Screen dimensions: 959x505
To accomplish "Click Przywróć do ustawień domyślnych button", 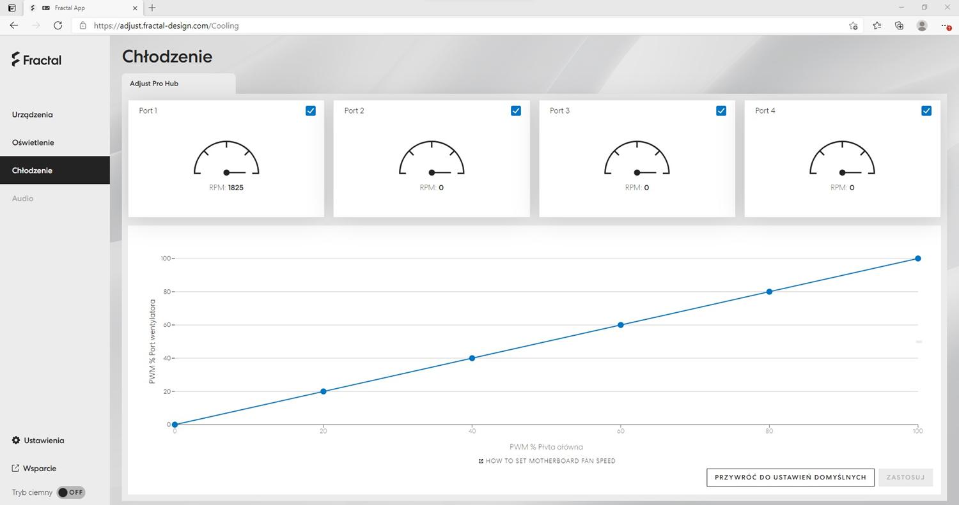I will [x=790, y=477].
